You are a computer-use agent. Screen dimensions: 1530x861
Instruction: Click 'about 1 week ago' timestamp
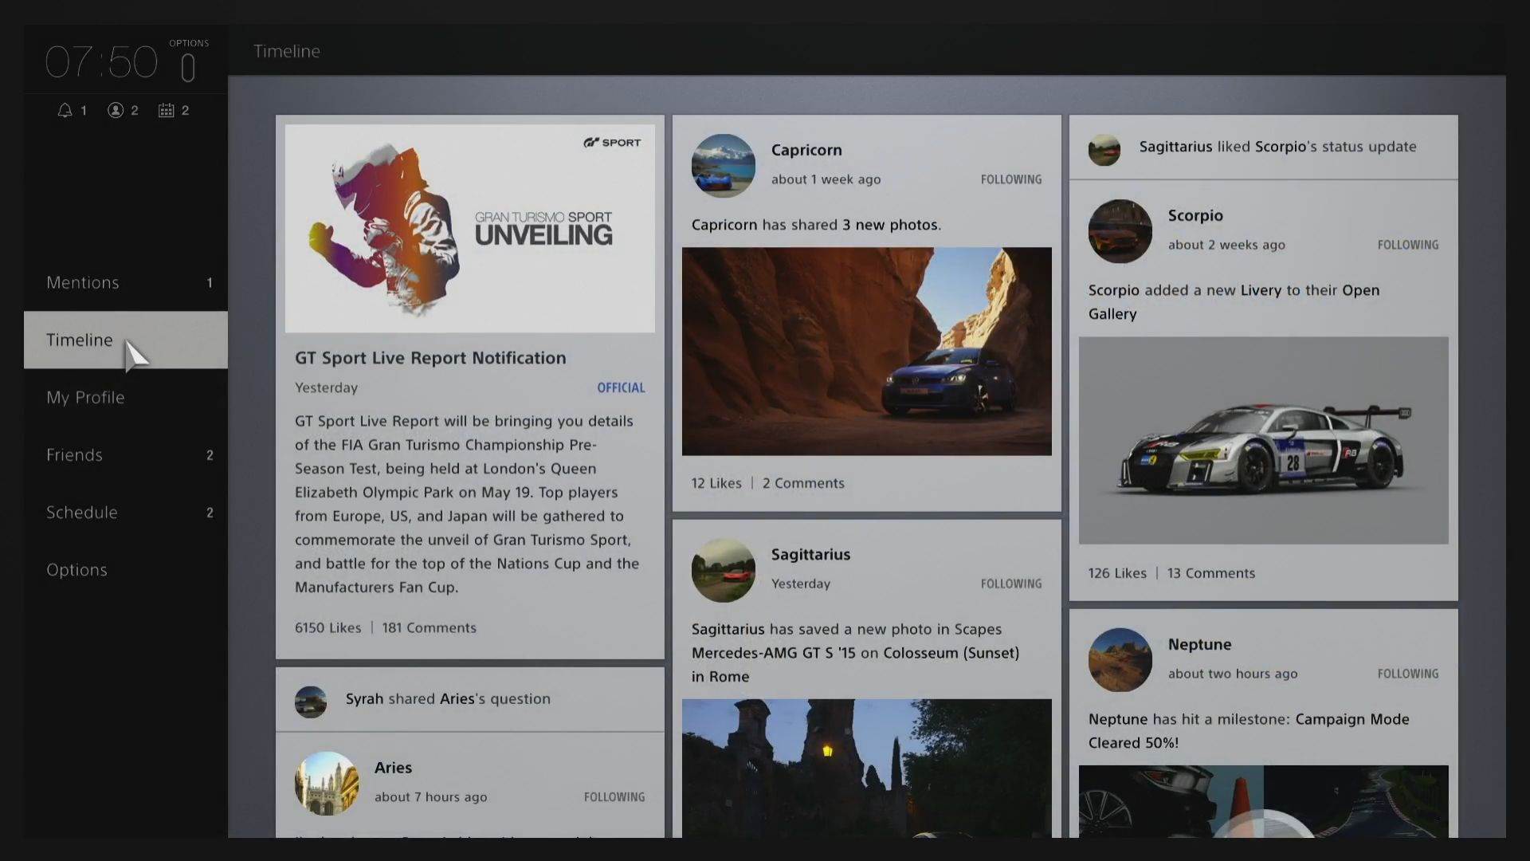[826, 179]
